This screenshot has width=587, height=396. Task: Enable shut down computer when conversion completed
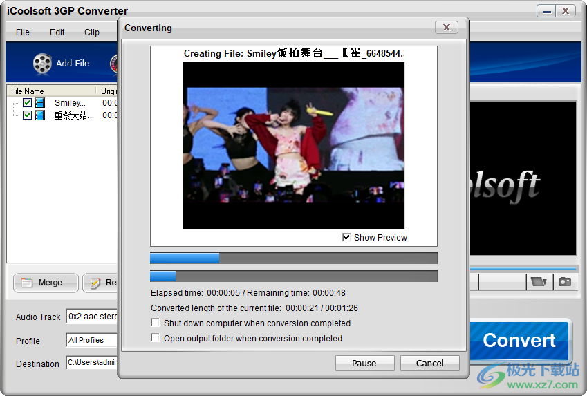155,323
